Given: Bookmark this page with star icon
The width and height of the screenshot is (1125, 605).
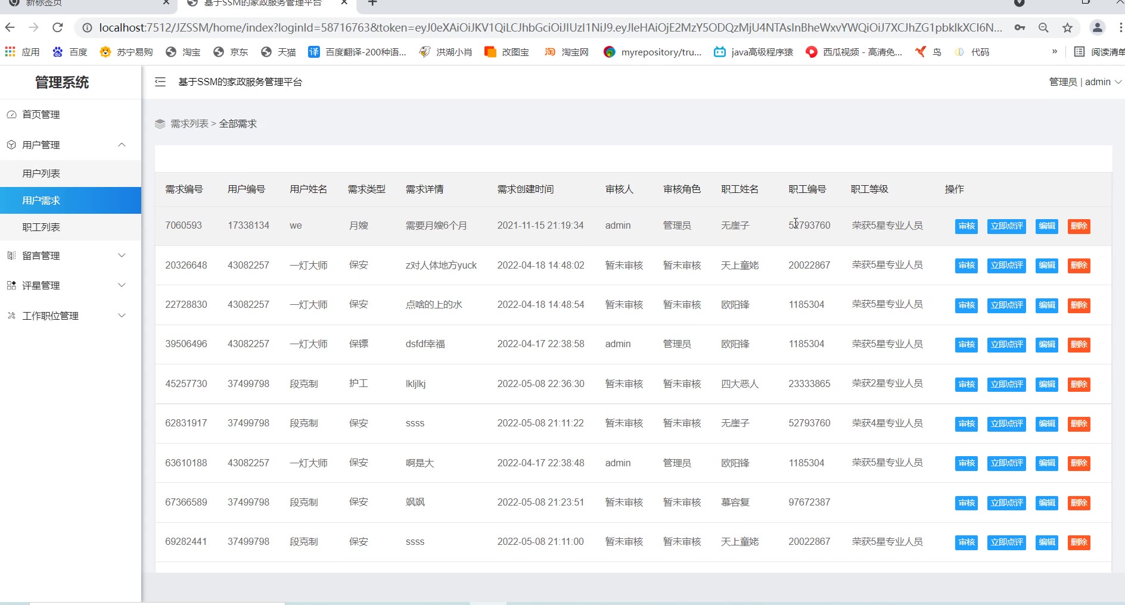Looking at the screenshot, I should (1067, 27).
